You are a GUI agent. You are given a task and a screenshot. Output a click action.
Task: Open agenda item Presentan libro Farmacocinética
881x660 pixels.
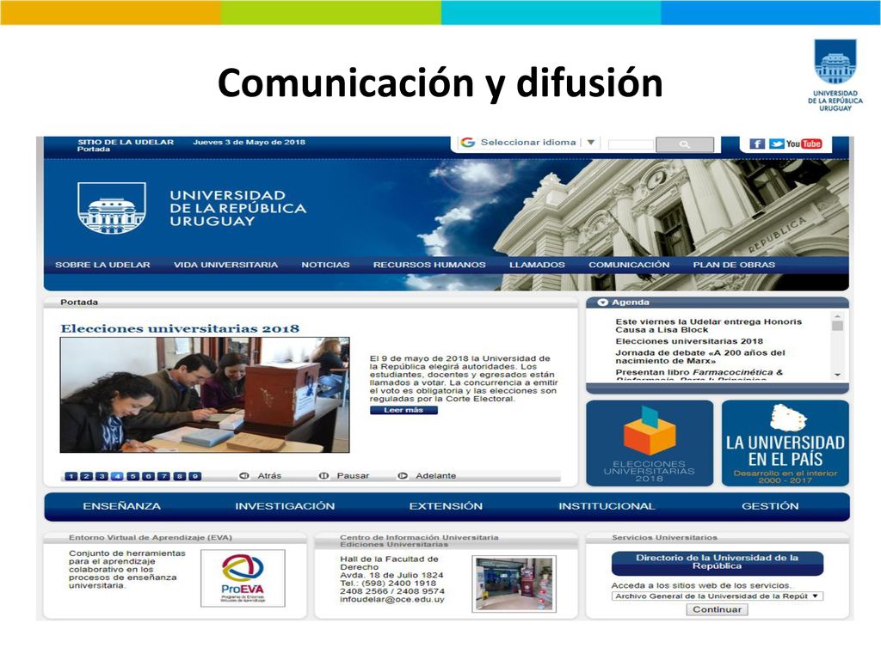(x=699, y=375)
